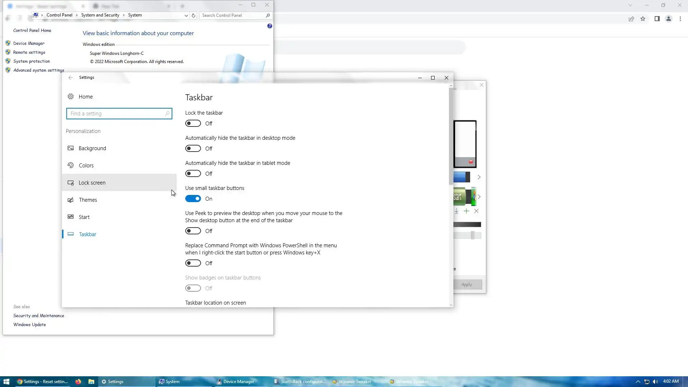
Task: Expand the Control Panel address bar dropdown
Action: pos(186,15)
